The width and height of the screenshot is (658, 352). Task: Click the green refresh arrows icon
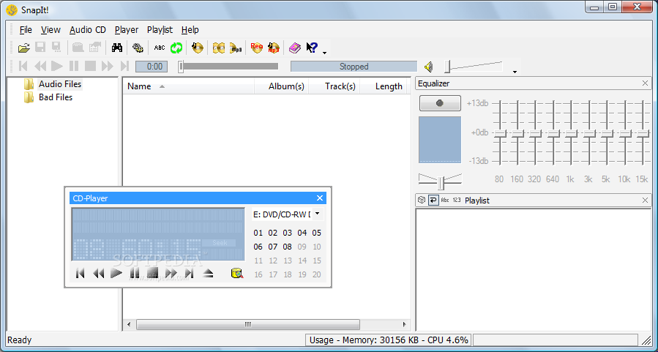176,48
